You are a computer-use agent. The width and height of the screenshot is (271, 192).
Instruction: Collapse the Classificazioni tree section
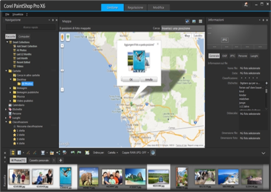(x=6, y=122)
